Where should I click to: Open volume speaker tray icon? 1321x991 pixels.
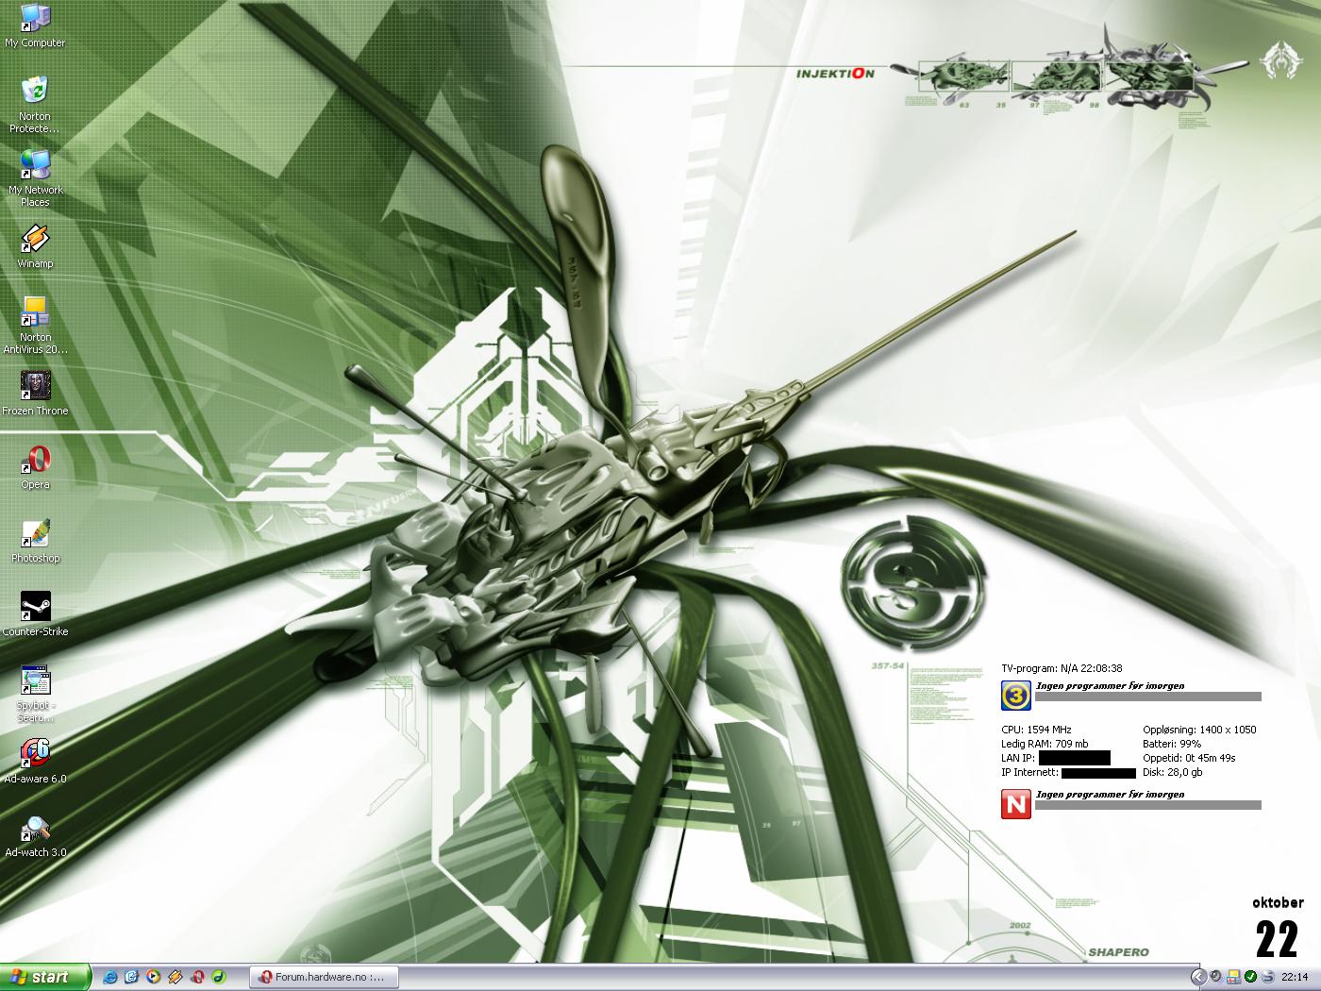tap(1216, 977)
